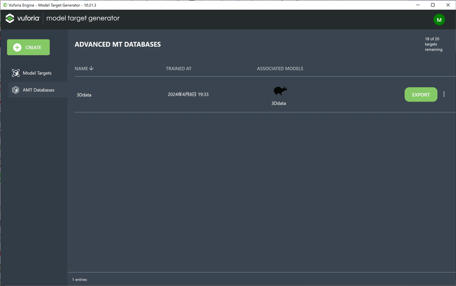This screenshot has width=456, height=286.
Task: Click the app icon in title bar
Action: click(5, 5)
